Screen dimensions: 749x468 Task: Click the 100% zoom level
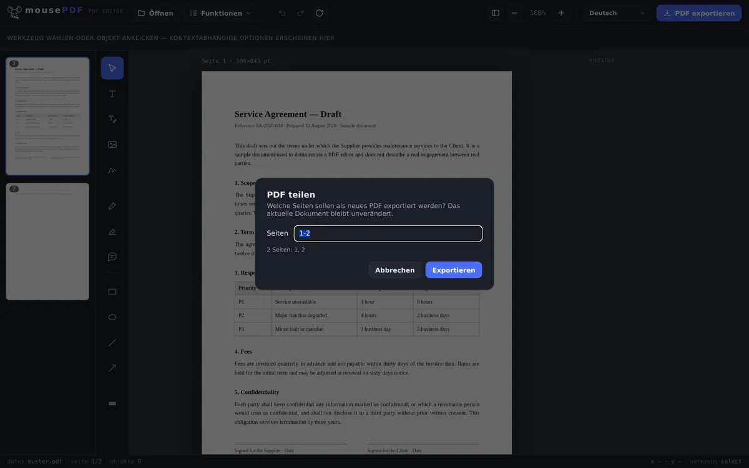538,13
